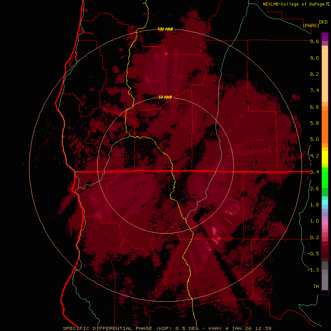Click the 8.2 value on the color scale

point(314,74)
